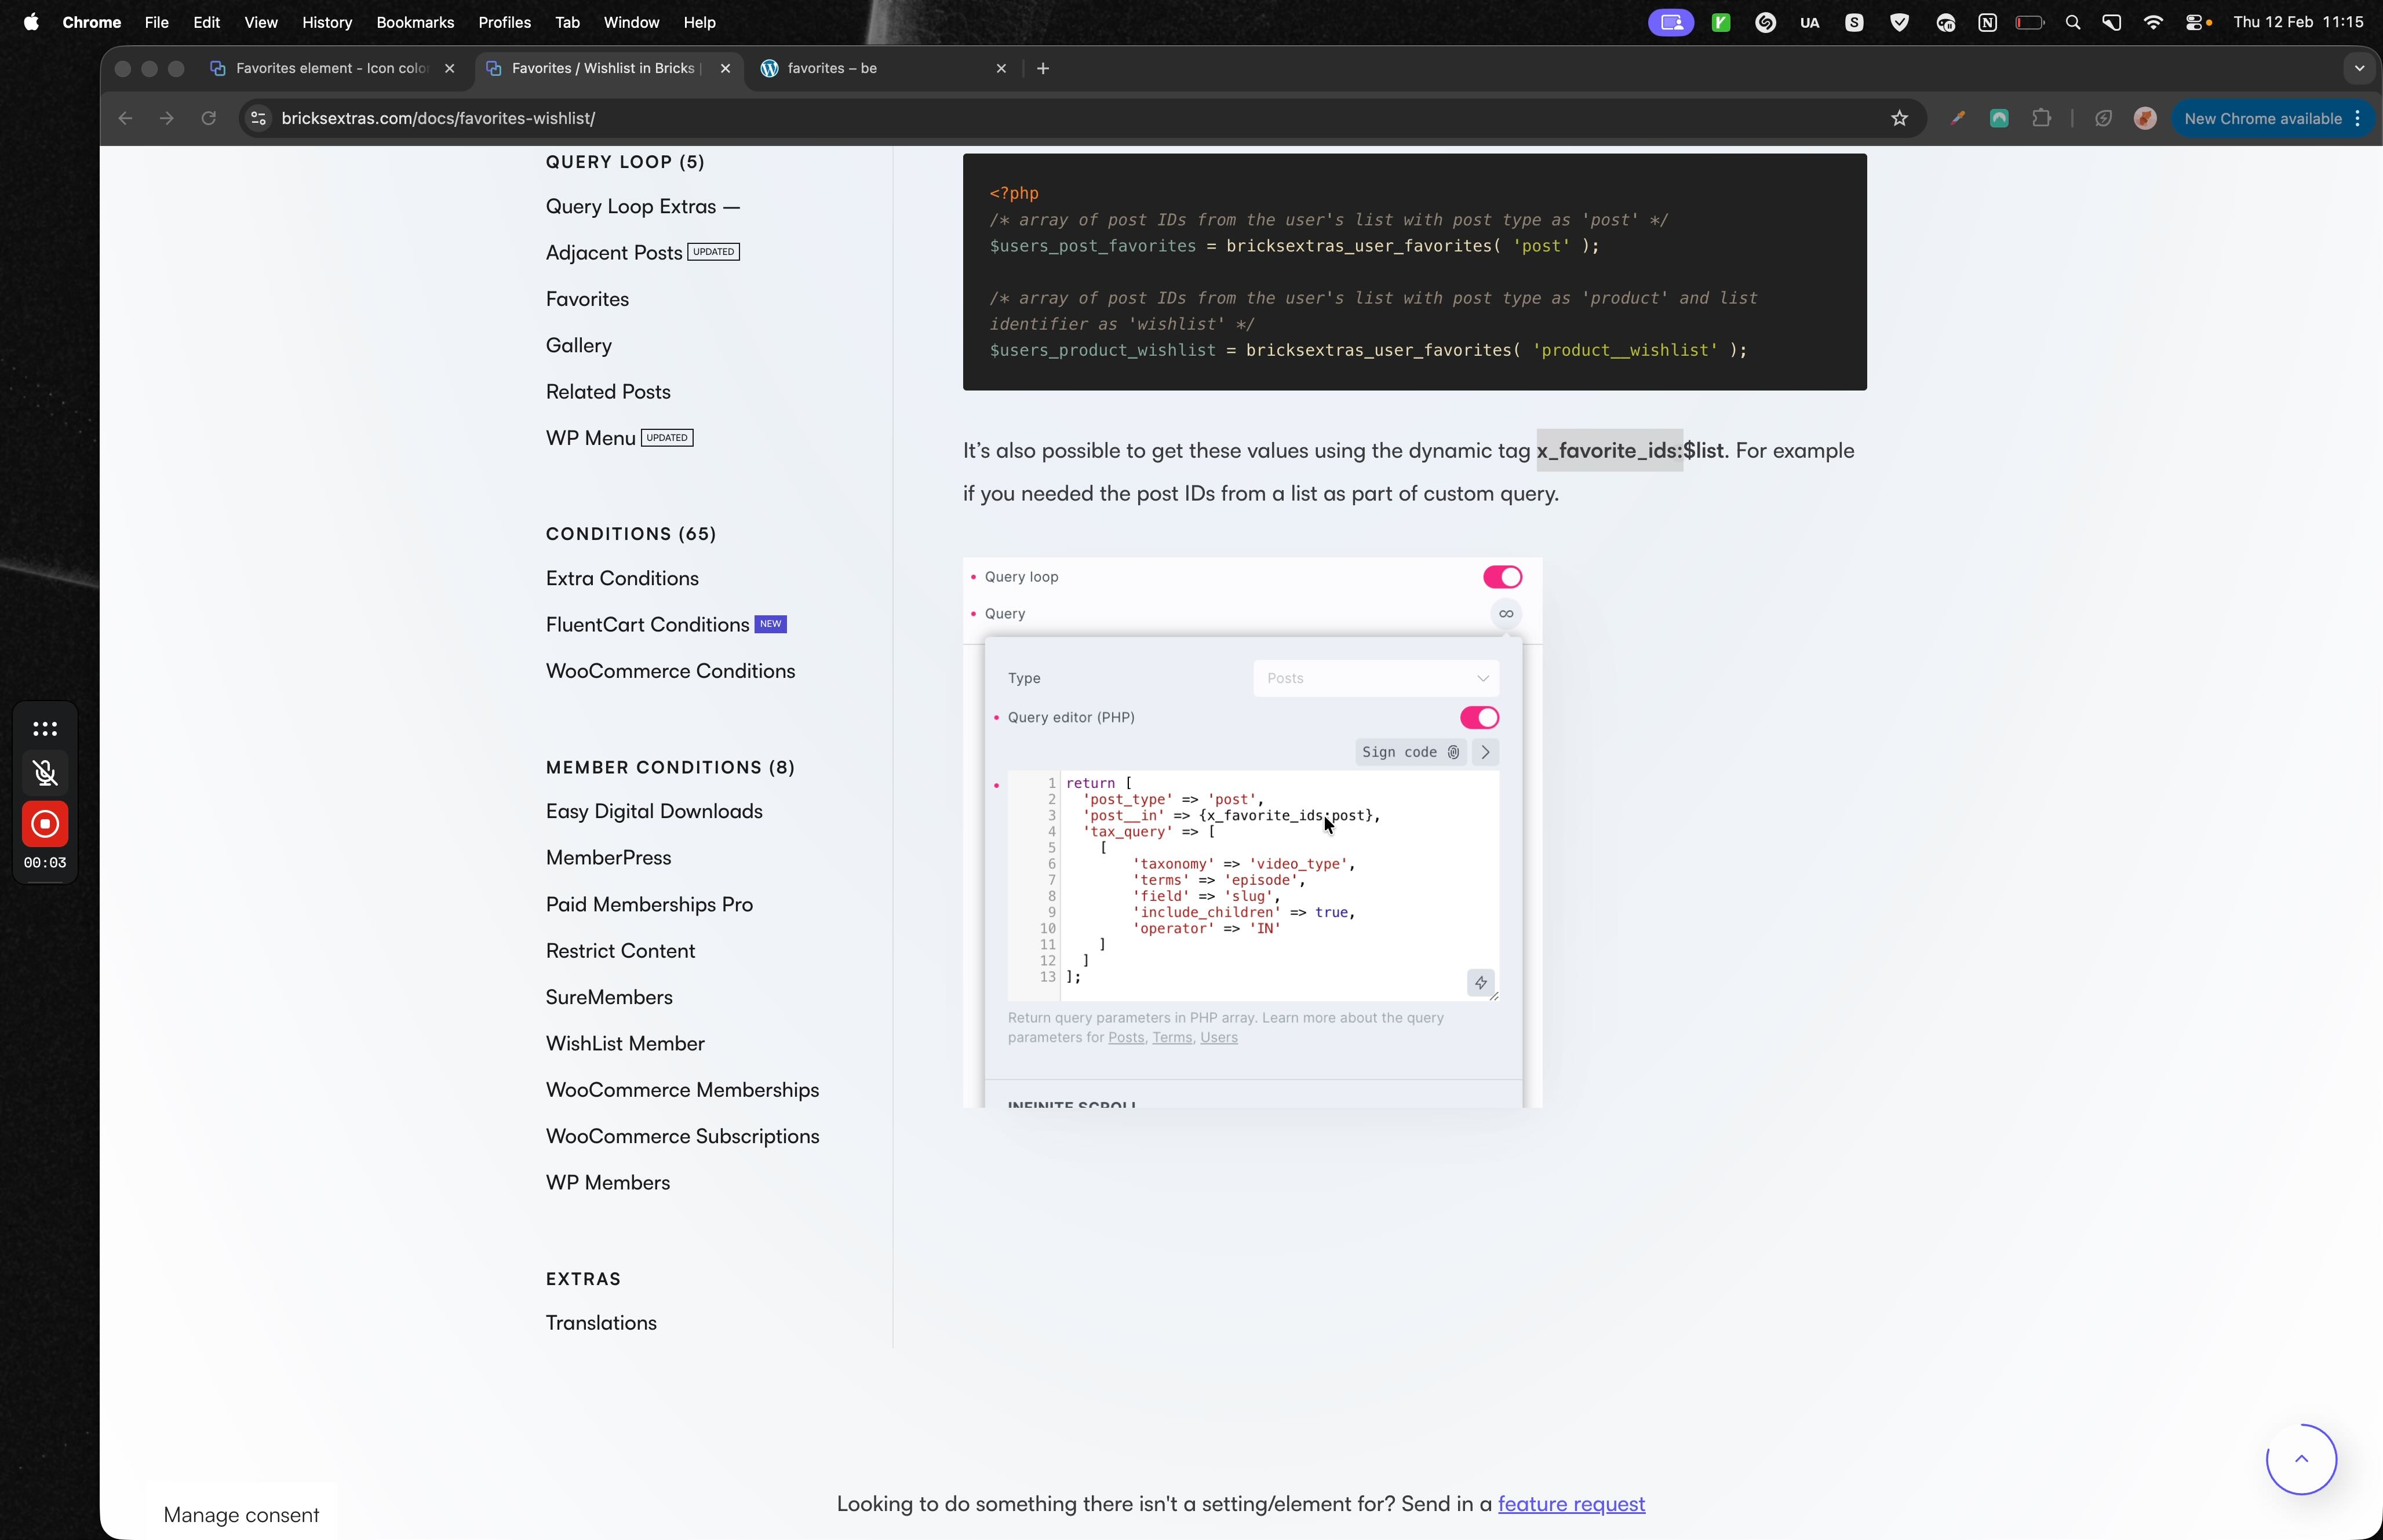Click the lightning bolt icon in code editor
2383x1540 pixels.
coord(1480,983)
